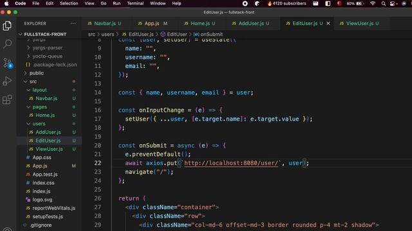Open the Run menu

[x=117, y=3]
